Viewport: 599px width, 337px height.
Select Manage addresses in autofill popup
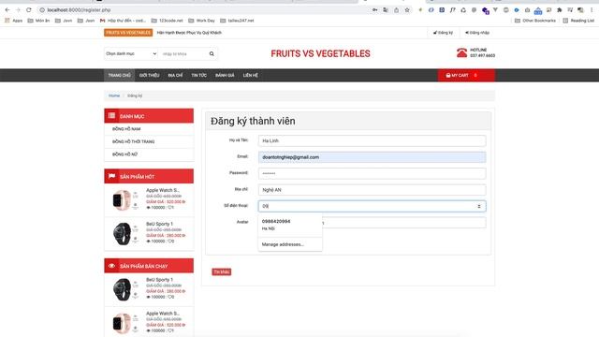283,244
